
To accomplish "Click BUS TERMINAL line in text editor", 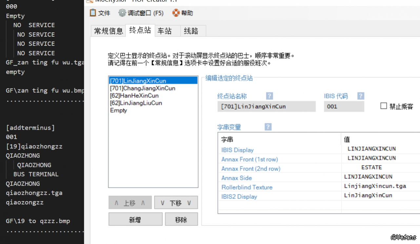I will tap(36, 174).
